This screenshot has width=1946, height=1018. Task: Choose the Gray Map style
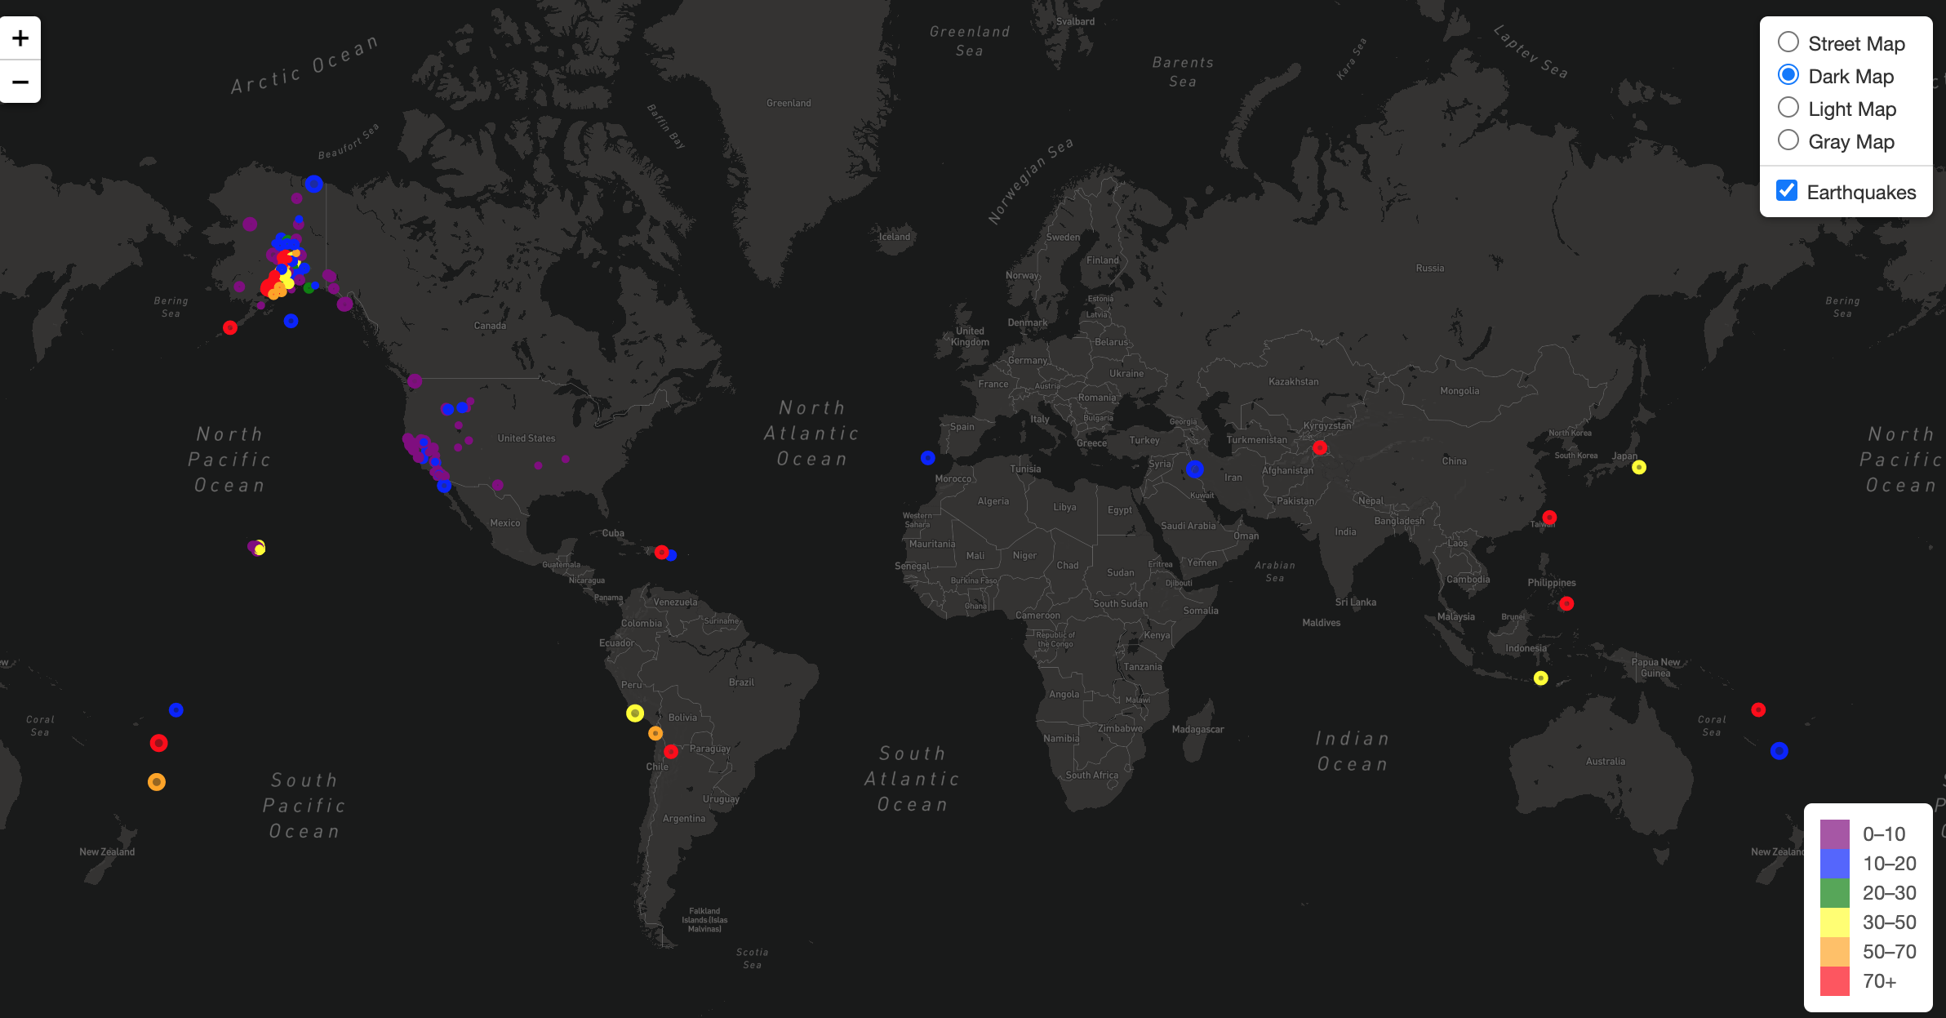pyautogui.click(x=1788, y=140)
